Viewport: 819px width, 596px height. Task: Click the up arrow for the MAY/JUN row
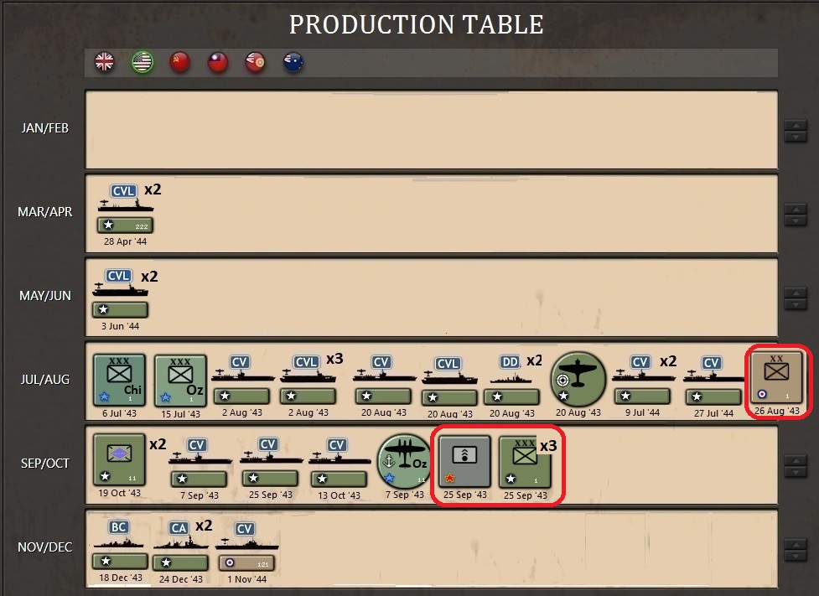796,293
